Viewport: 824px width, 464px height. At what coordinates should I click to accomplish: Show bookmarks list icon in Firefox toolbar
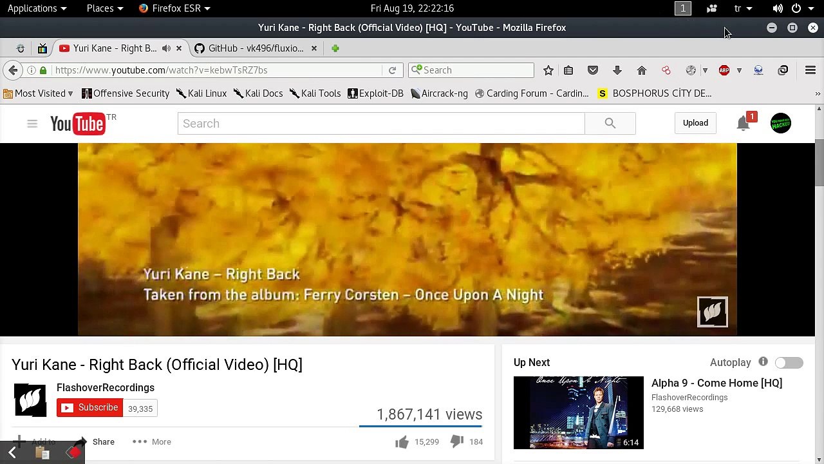tap(568, 70)
